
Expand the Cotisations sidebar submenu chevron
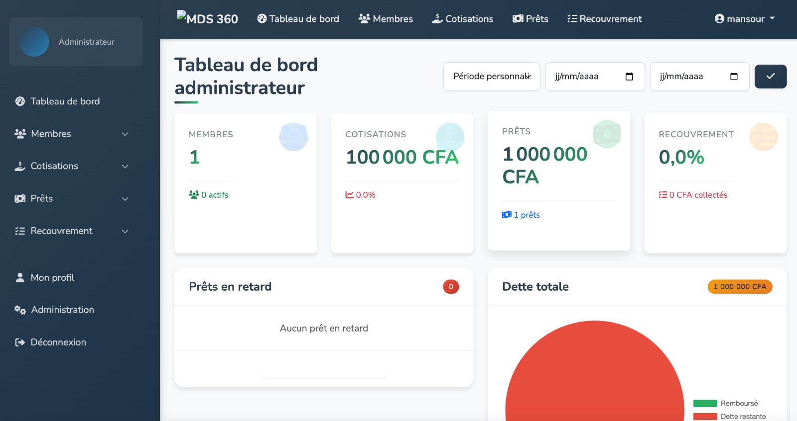coord(125,167)
